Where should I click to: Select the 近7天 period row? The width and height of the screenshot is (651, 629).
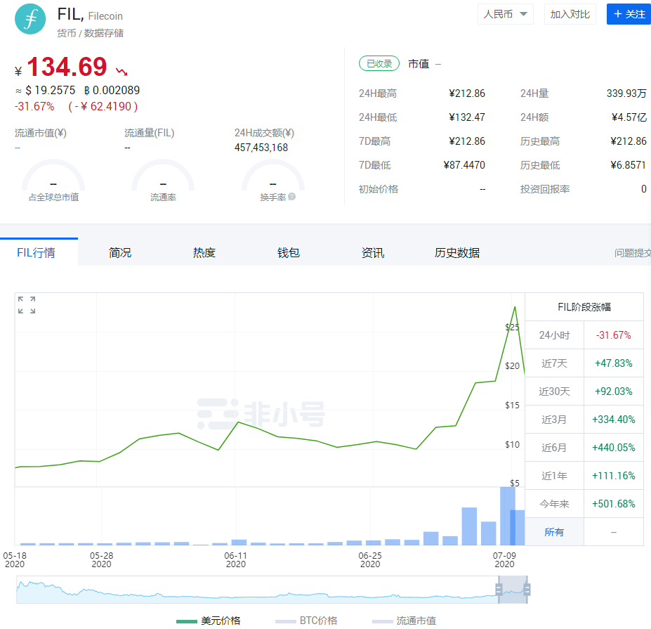[x=584, y=363]
